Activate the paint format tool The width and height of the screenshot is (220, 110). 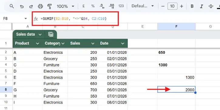(x=49, y=6)
